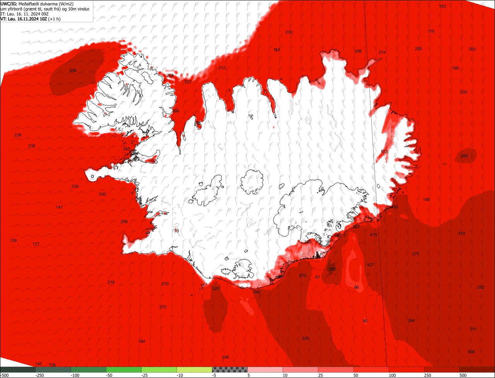Select the 'VT: Lau. 16.11.2024 10Z (+1 h)' line
Image resolution: width=495 pixels, height=378 pixels.
[31, 19]
